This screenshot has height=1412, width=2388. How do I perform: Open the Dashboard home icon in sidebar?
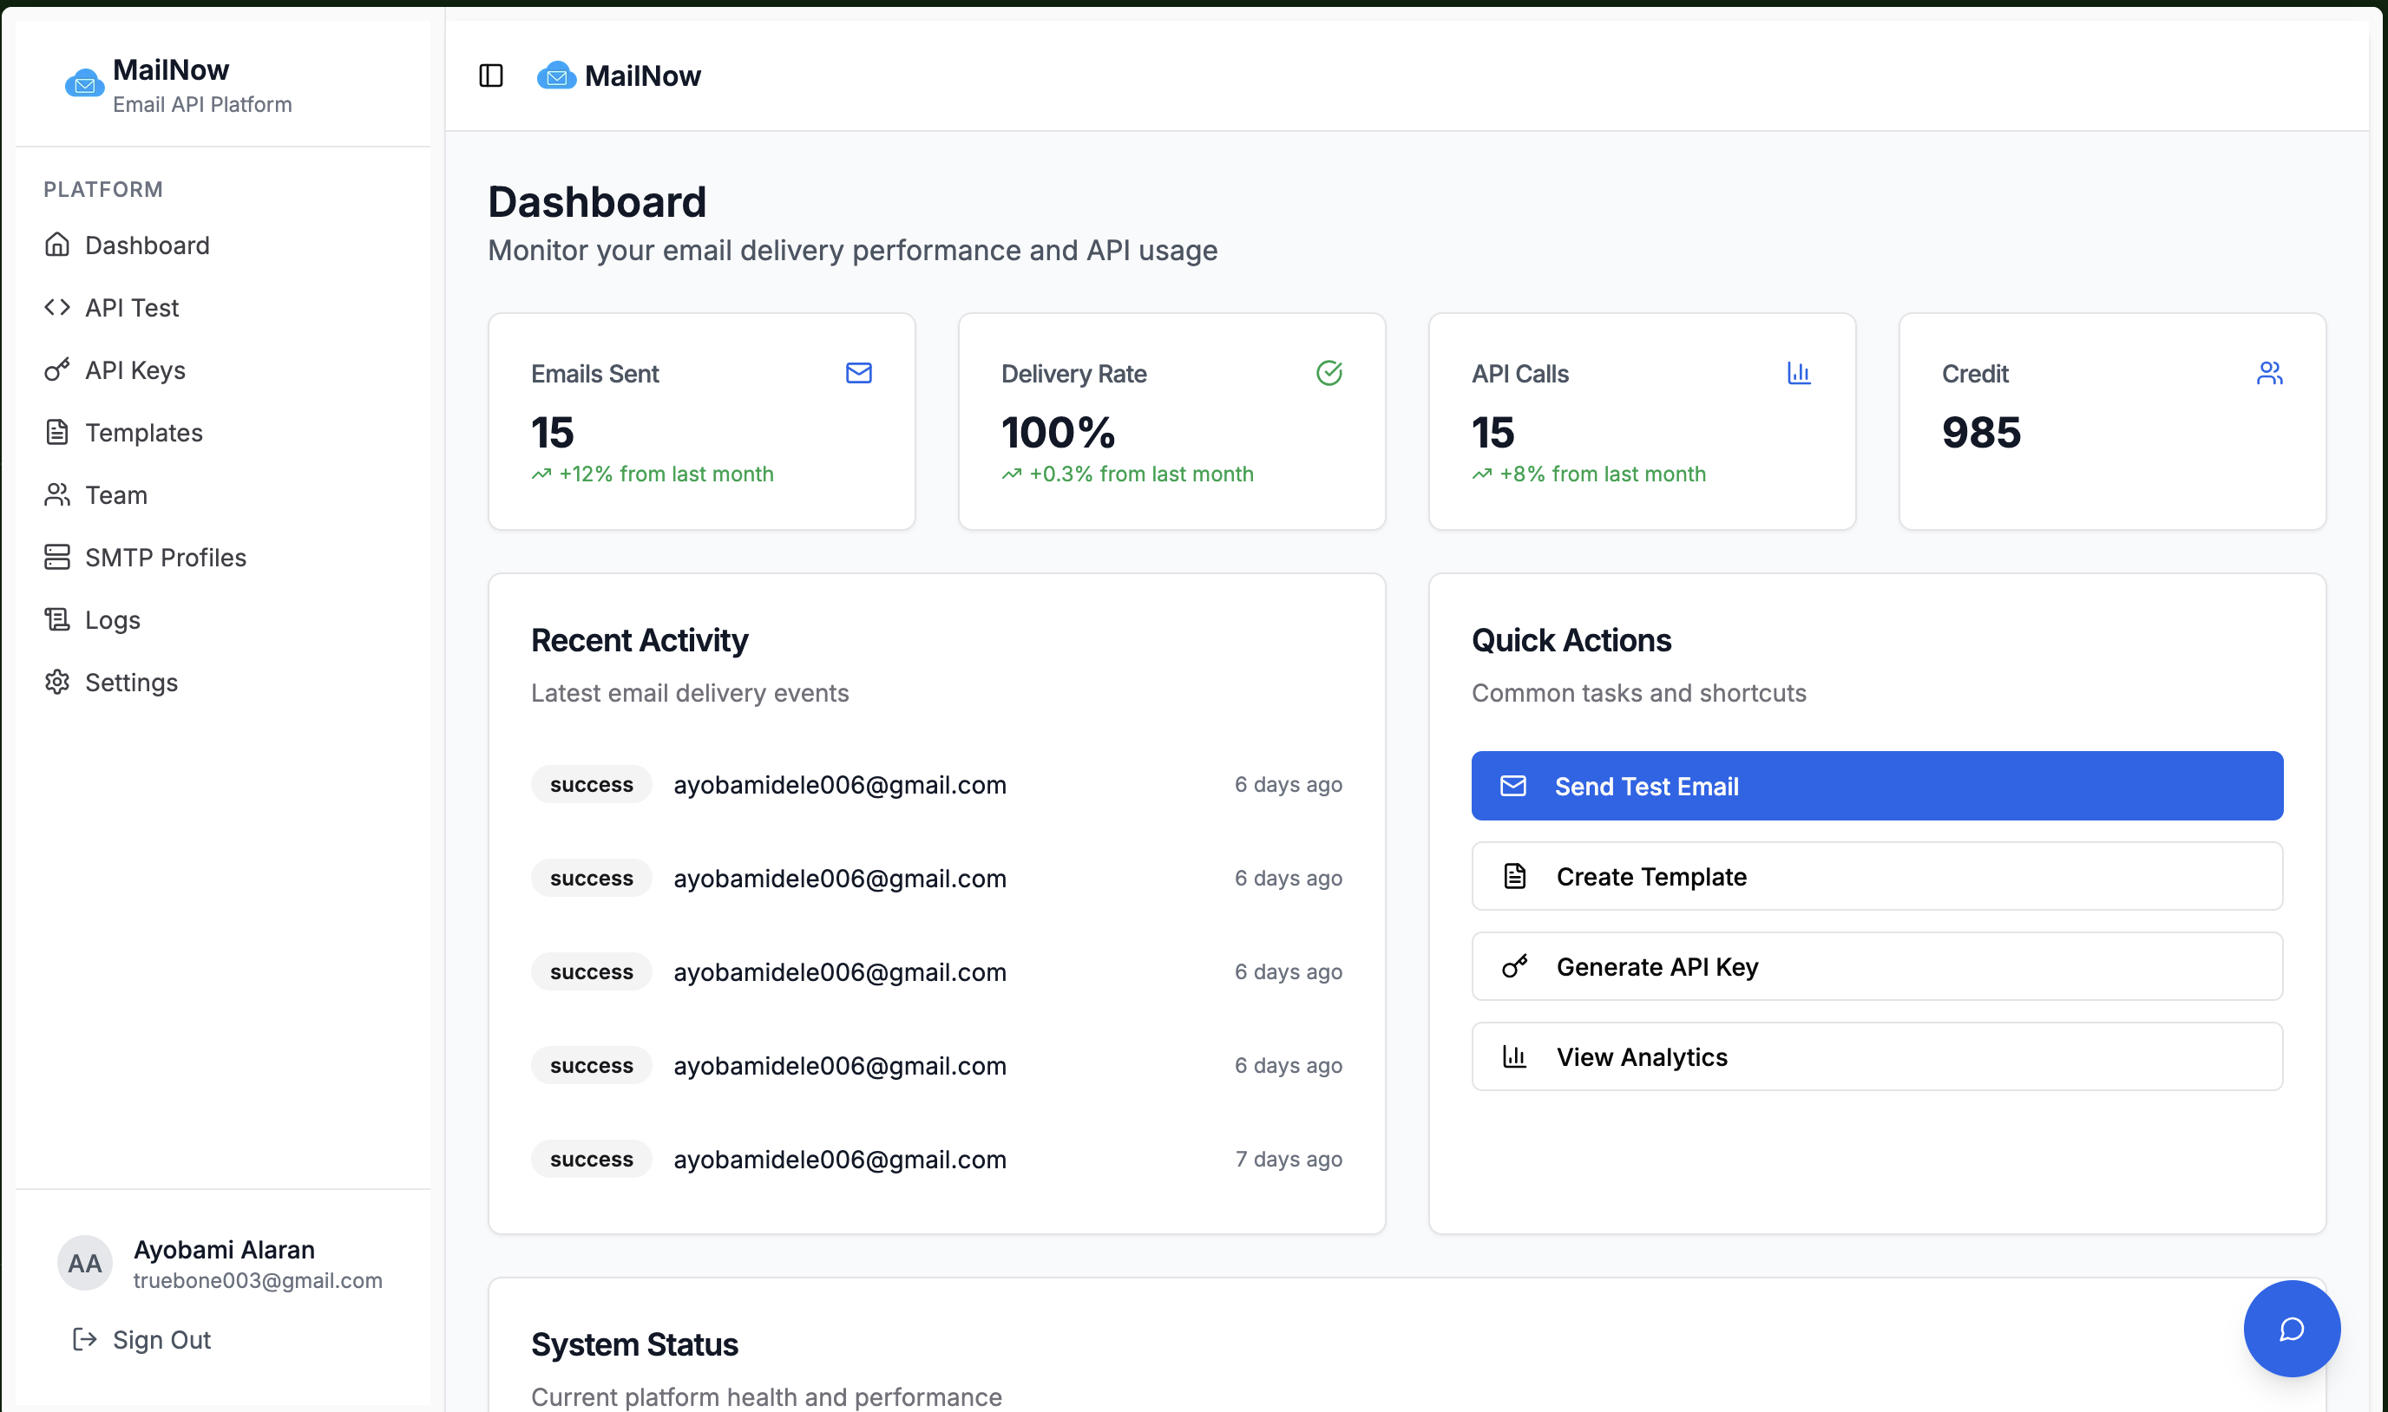(56, 245)
